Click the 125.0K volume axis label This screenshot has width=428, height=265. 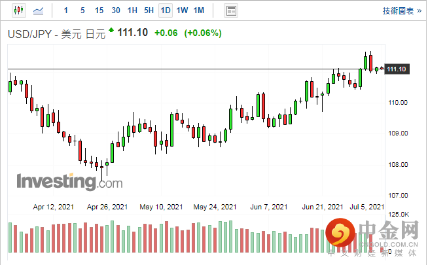pyautogui.click(x=399, y=215)
